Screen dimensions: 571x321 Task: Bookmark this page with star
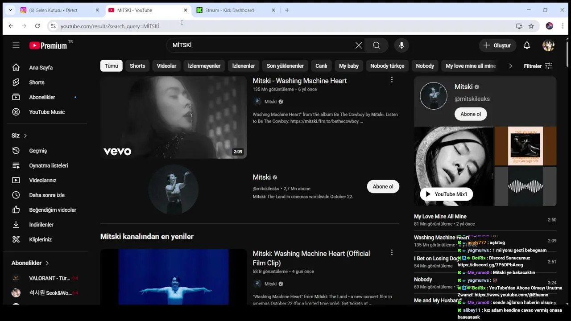531,26
